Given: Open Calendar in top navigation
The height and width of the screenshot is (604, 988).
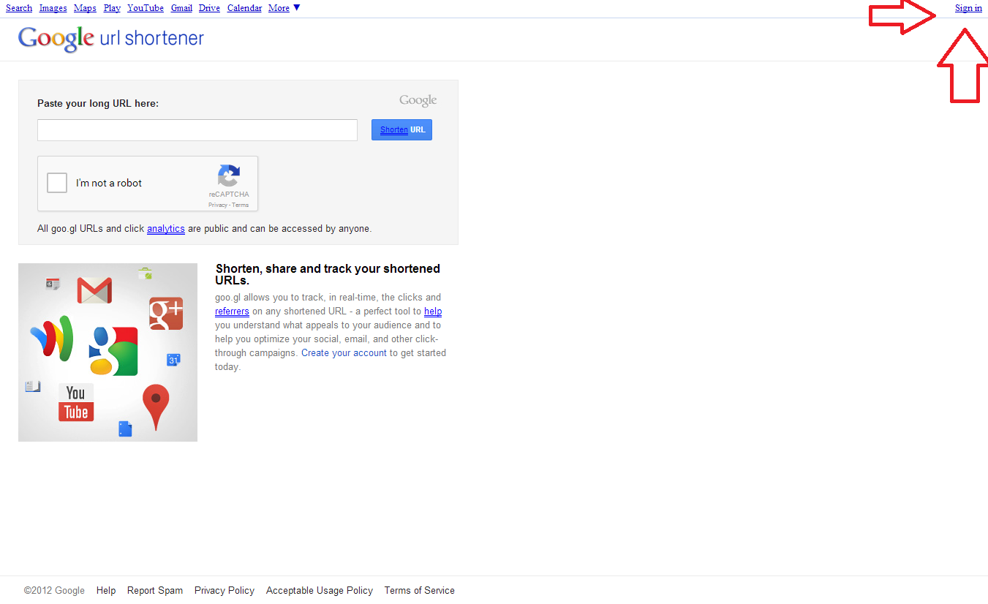Looking at the screenshot, I should tap(244, 8).
